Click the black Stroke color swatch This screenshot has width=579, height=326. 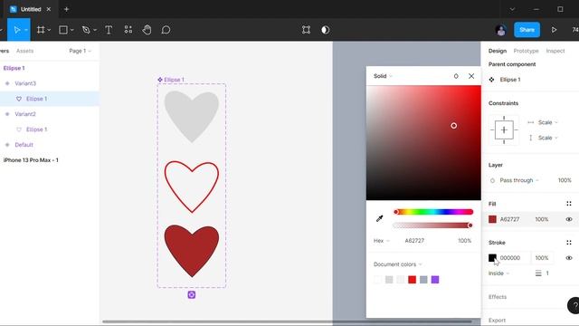(x=492, y=257)
